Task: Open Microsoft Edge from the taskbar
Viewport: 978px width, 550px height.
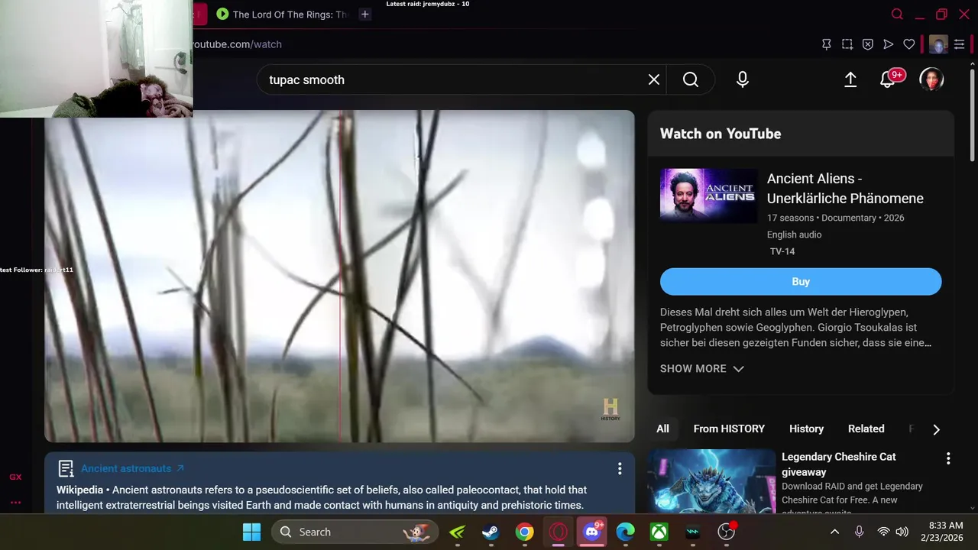Action: [626, 532]
